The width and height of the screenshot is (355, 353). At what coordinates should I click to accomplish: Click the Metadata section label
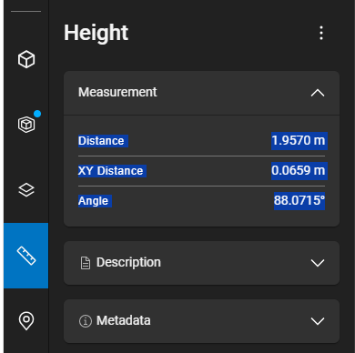coord(124,320)
